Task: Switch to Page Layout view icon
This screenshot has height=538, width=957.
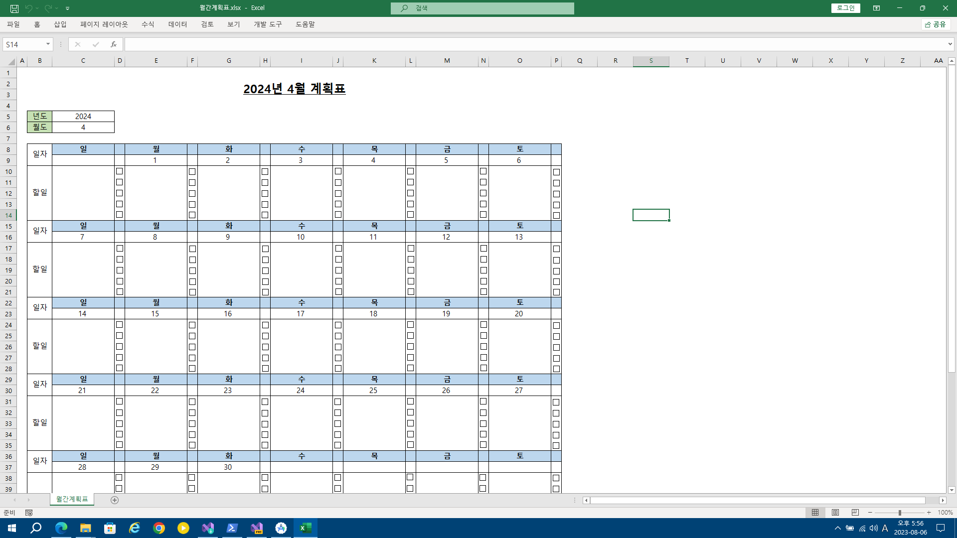Action: coord(835,513)
